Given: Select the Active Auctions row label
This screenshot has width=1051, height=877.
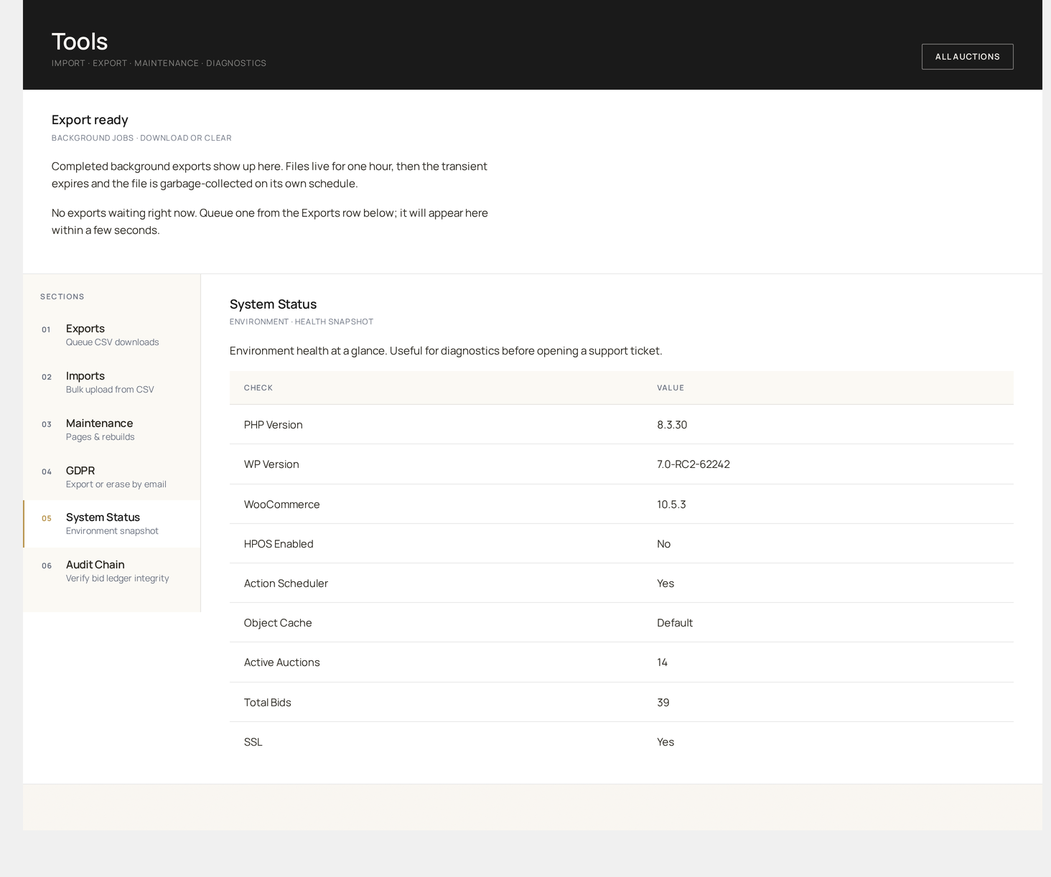Looking at the screenshot, I should click(281, 662).
